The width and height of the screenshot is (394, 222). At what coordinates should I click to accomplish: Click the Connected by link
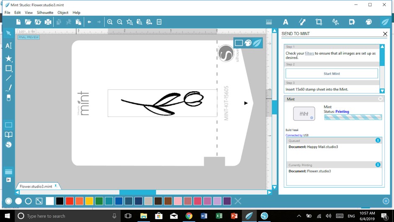pyautogui.click(x=294, y=135)
